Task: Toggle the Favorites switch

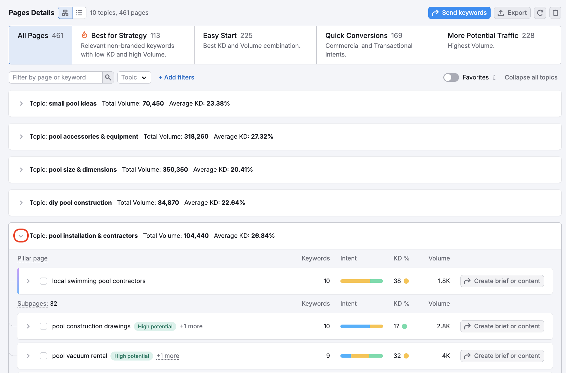Action: [x=451, y=77]
